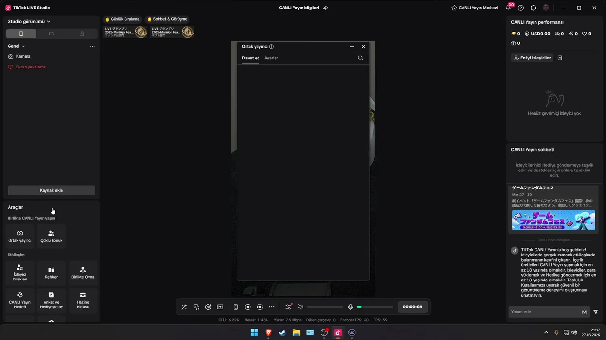Open the help question mark icon
The width and height of the screenshot is (606, 340).
click(521, 8)
